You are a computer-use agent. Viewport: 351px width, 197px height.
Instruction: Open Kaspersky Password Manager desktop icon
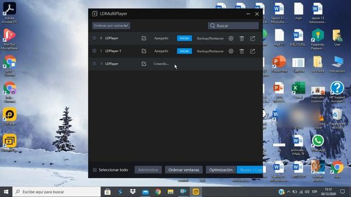318,39
